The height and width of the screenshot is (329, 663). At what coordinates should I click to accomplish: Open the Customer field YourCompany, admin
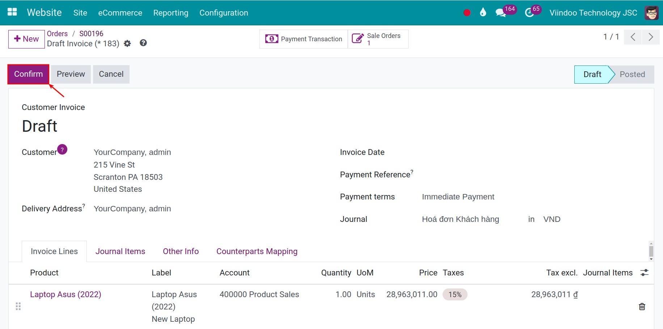tap(132, 152)
